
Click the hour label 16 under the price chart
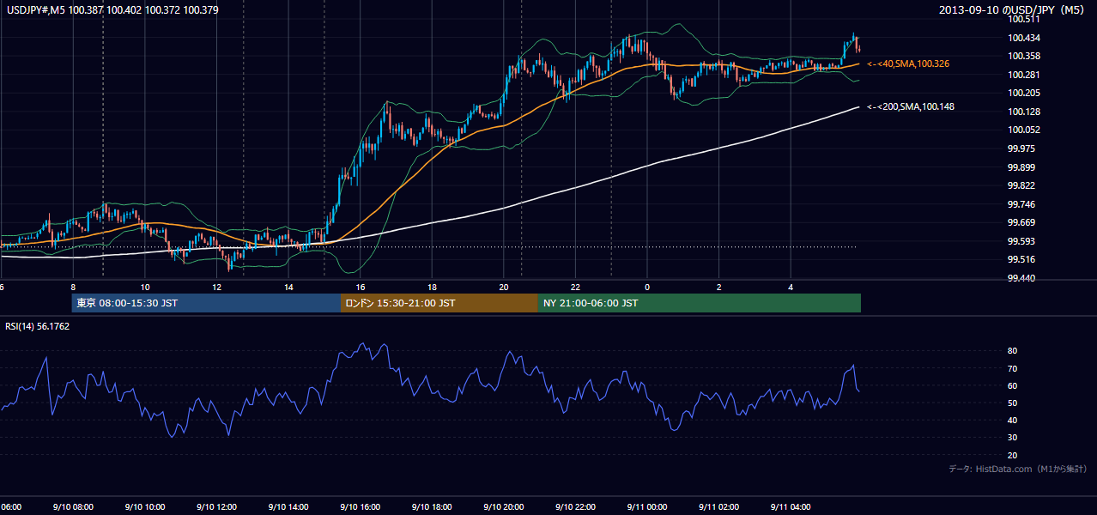click(x=361, y=287)
